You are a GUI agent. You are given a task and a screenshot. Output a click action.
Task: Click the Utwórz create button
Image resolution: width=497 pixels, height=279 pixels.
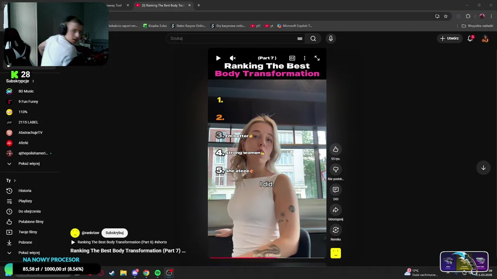(x=450, y=38)
